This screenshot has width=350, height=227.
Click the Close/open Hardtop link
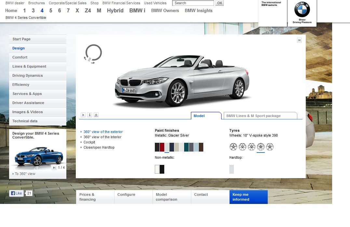point(99,147)
